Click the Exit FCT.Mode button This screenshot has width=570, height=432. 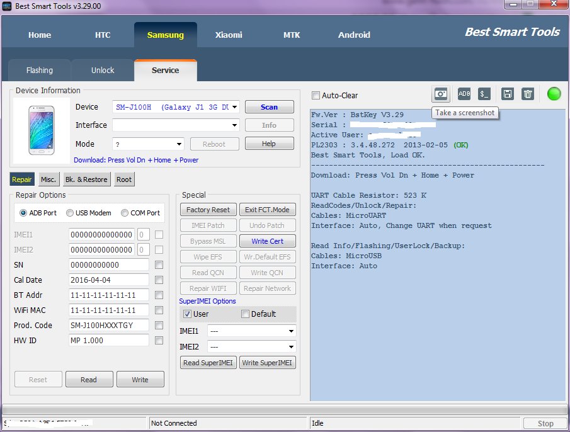267,210
